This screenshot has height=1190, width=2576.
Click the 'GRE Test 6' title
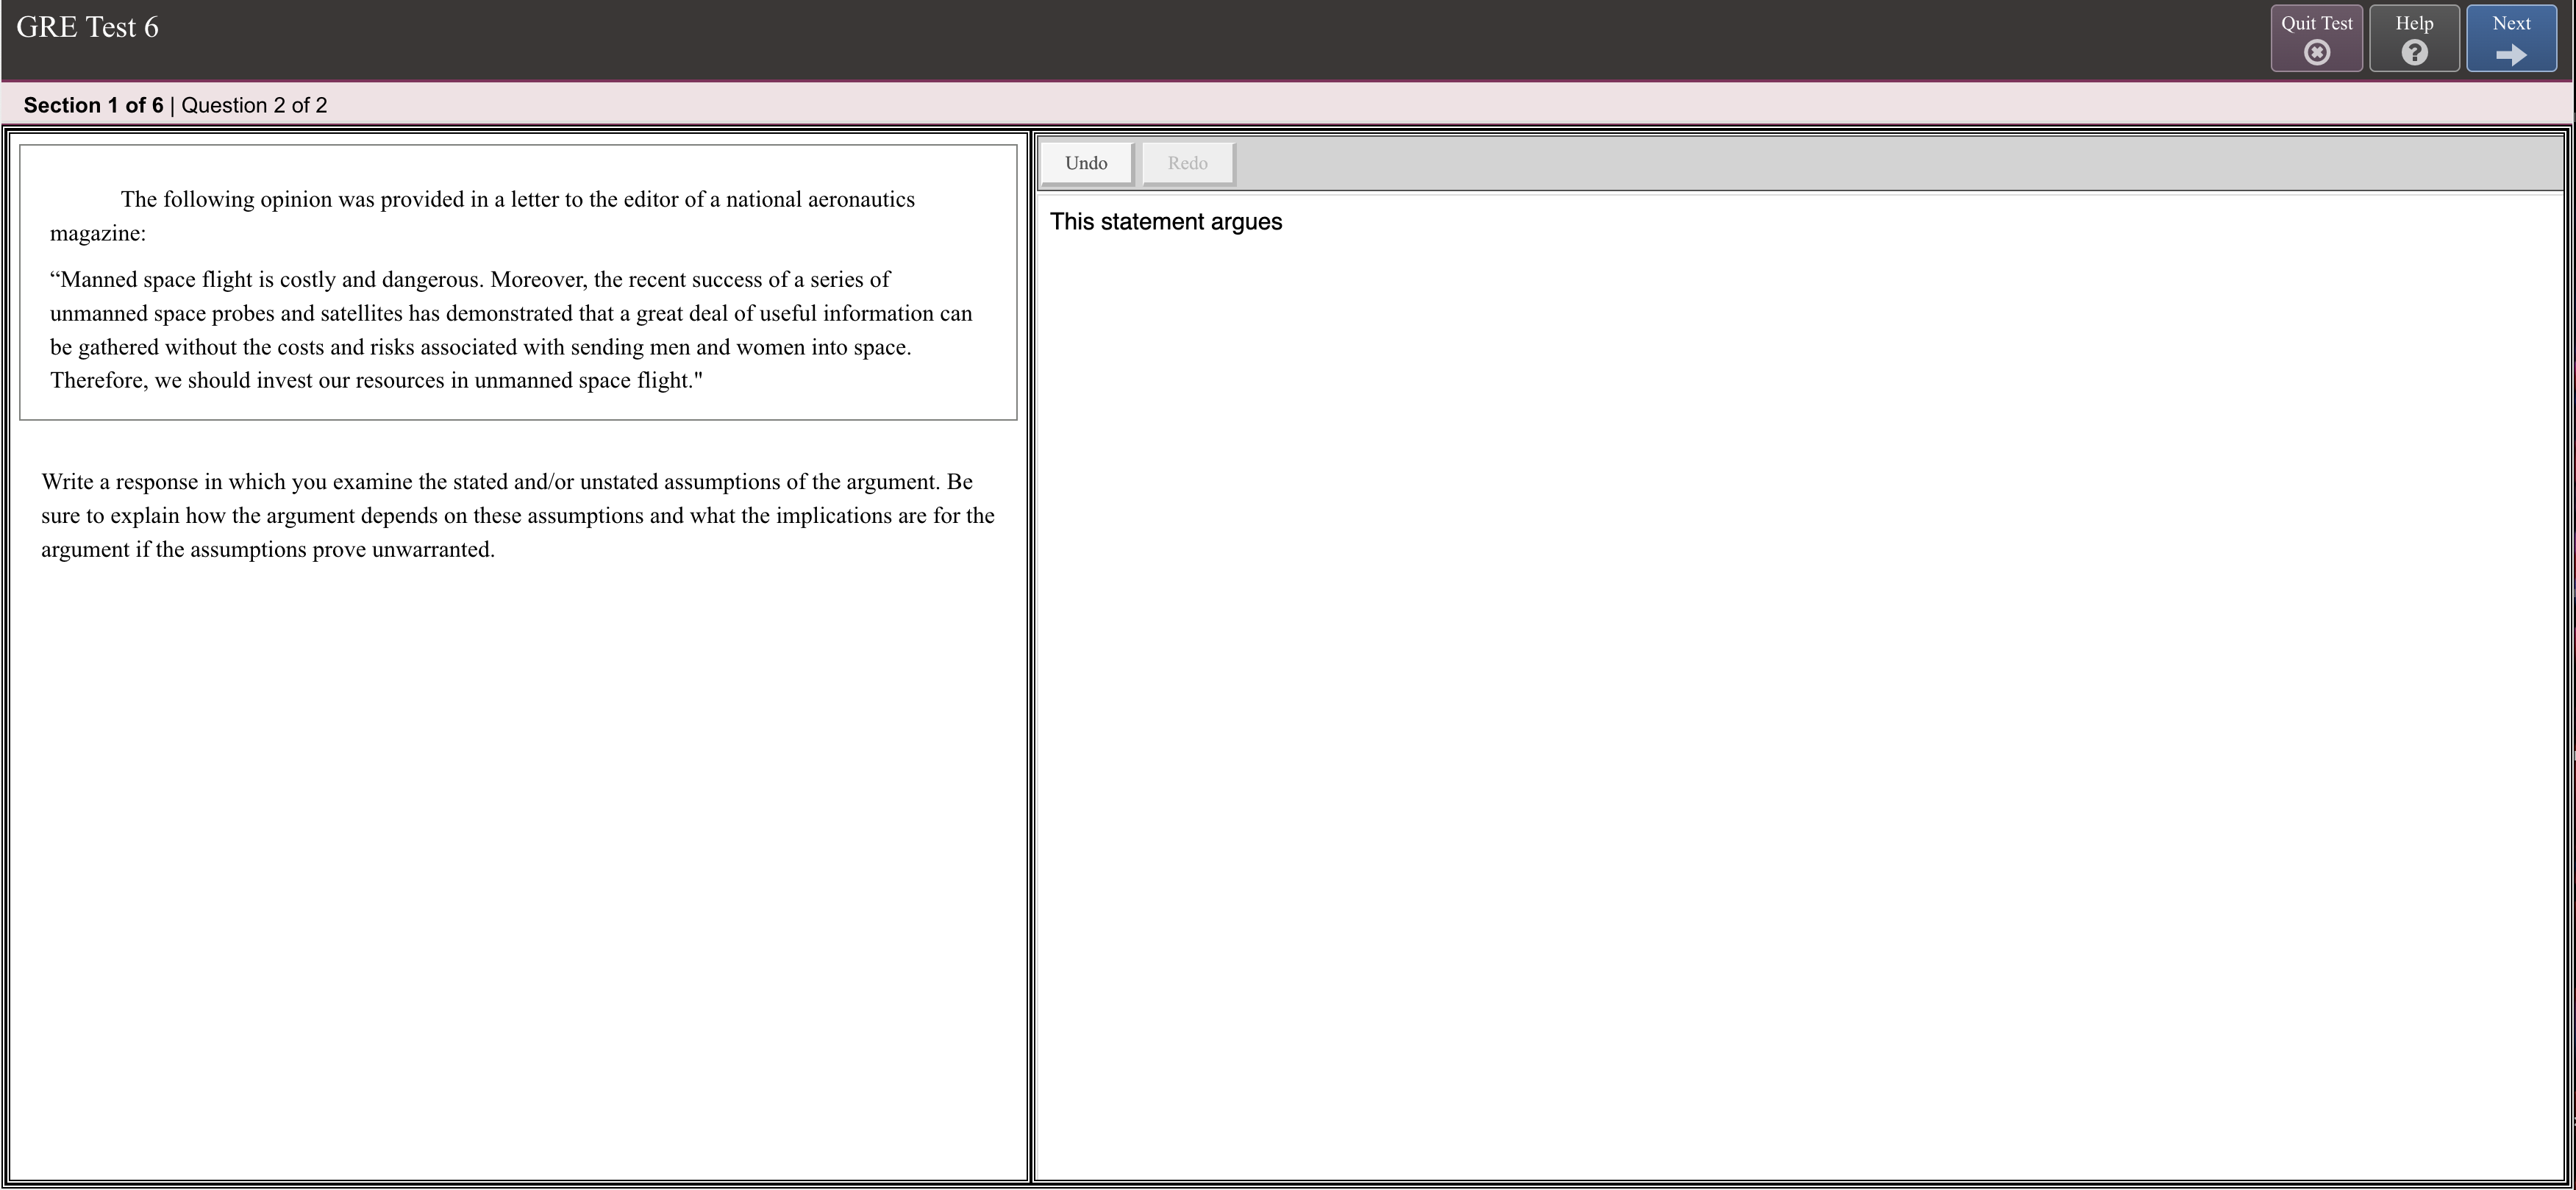click(x=87, y=27)
